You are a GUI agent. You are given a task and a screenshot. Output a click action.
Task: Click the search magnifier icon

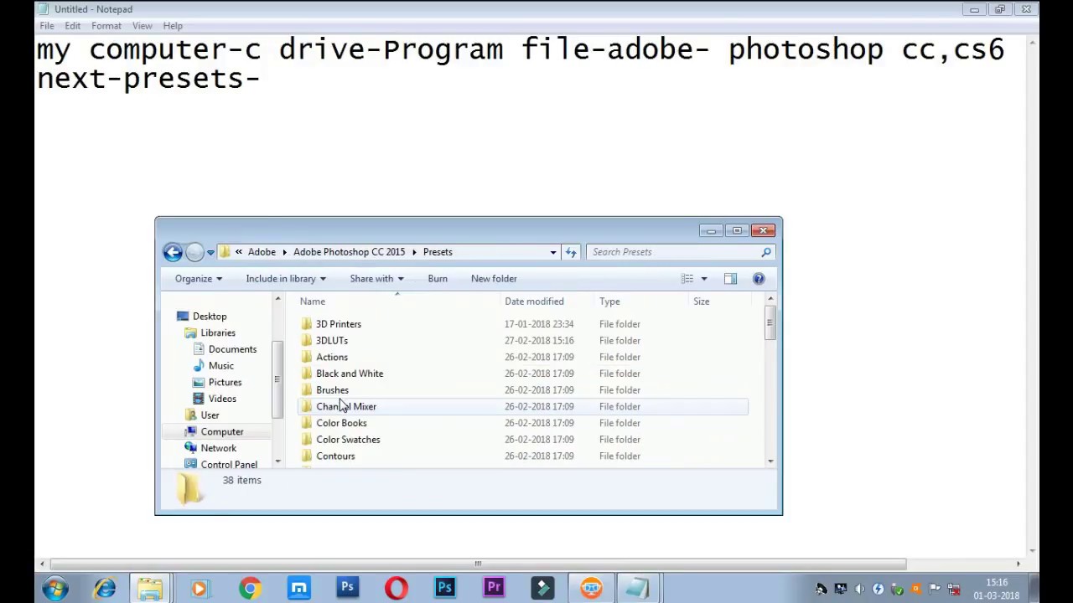(x=766, y=252)
